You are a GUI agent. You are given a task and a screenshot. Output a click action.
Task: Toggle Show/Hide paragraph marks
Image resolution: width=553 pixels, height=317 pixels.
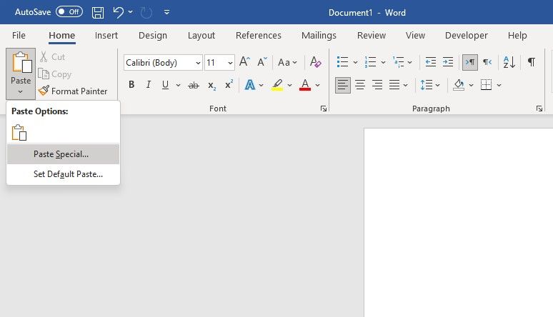click(531, 63)
